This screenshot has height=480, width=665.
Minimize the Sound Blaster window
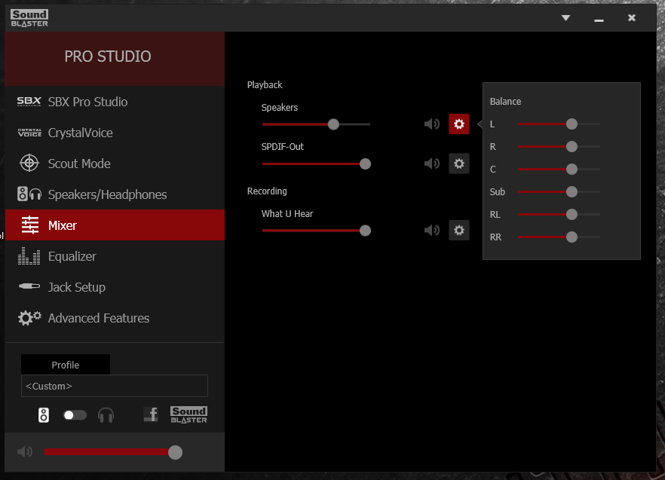pyautogui.click(x=599, y=19)
